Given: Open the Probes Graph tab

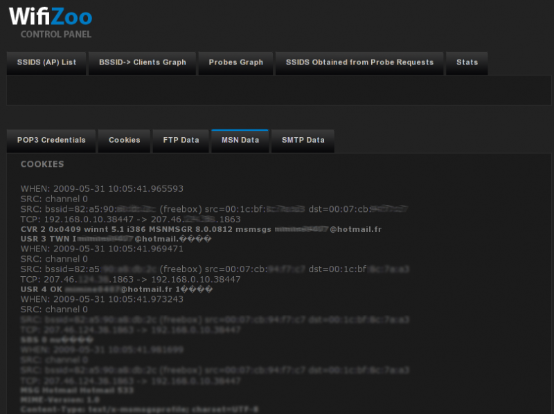Looking at the screenshot, I should (x=235, y=62).
